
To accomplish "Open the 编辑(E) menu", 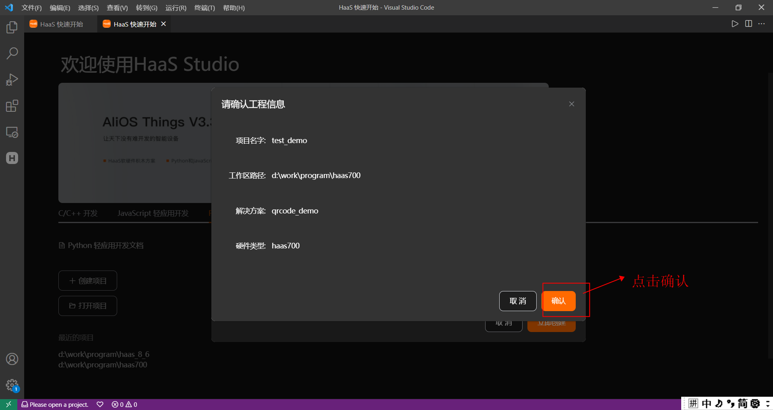I will point(60,8).
